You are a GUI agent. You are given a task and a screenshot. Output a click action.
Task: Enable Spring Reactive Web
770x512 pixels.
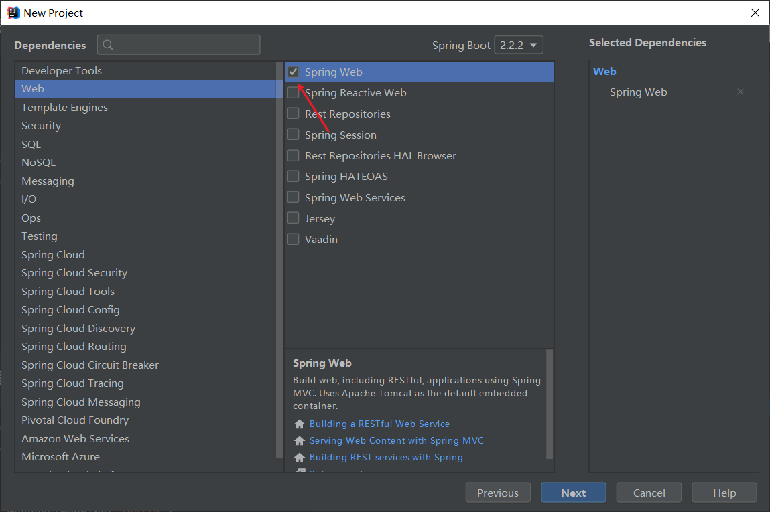click(x=293, y=92)
